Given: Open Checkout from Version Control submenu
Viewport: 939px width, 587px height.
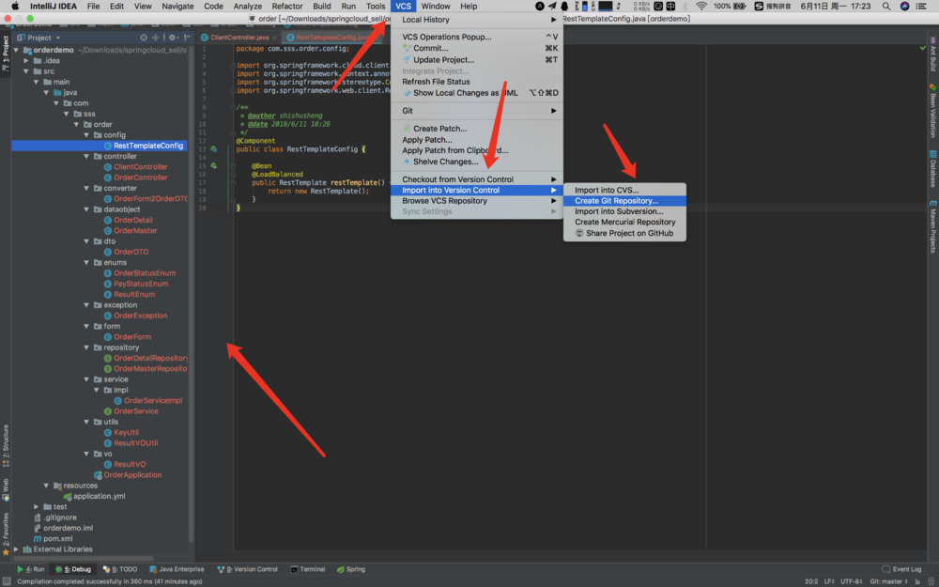Looking at the screenshot, I should coord(477,179).
